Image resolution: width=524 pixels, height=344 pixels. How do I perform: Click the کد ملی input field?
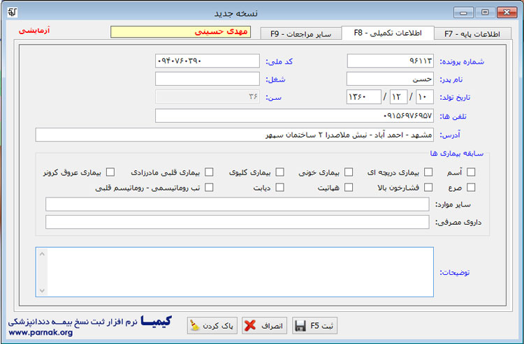coord(207,61)
